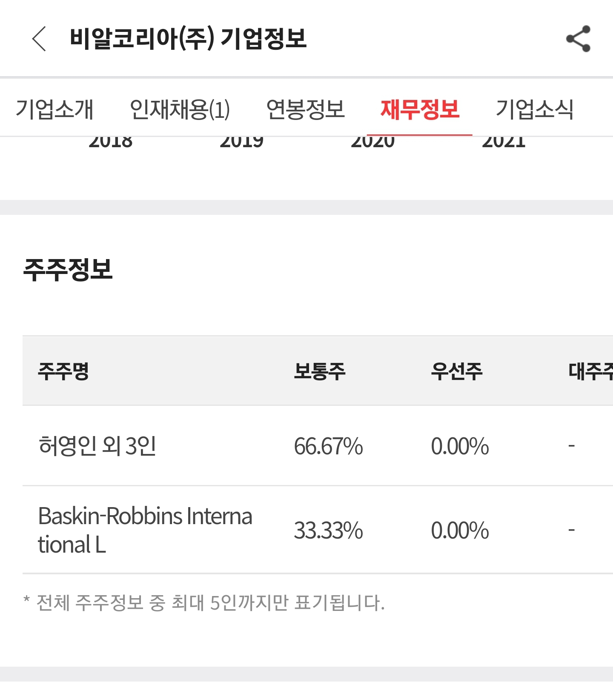613x696 pixels.
Task: Open the 기업소개 tab
Action: click(x=54, y=109)
